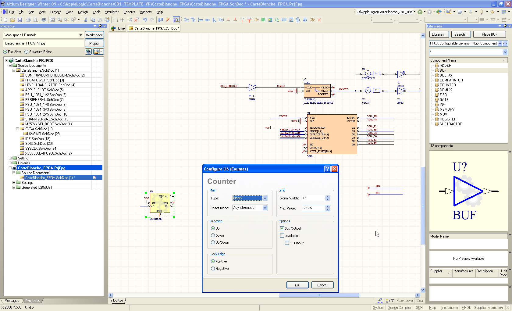
Task: Select the Up direction radio button
Action: [x=213, y=228]
